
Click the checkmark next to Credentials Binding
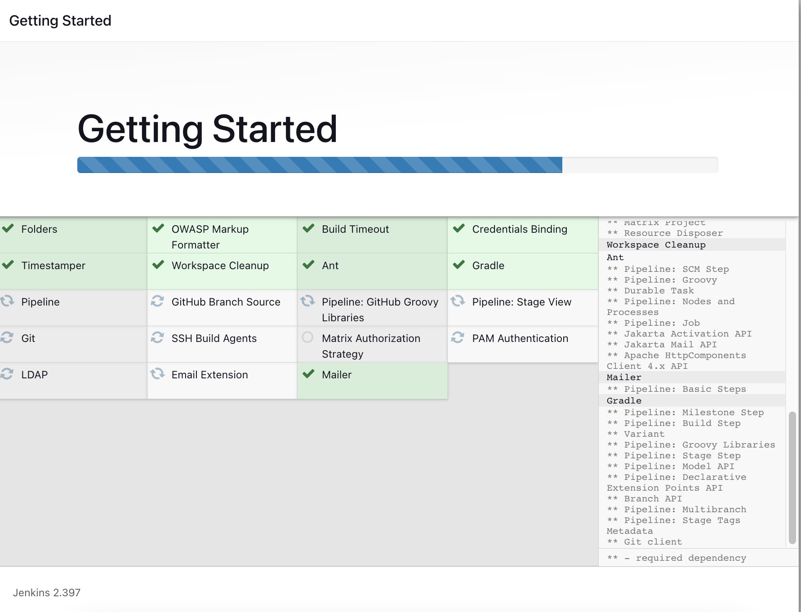coord(458,228)
